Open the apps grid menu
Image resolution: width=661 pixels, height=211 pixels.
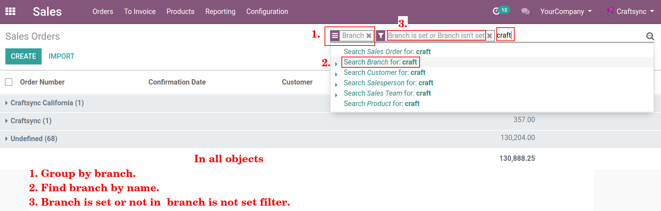[x=10, y=11]
